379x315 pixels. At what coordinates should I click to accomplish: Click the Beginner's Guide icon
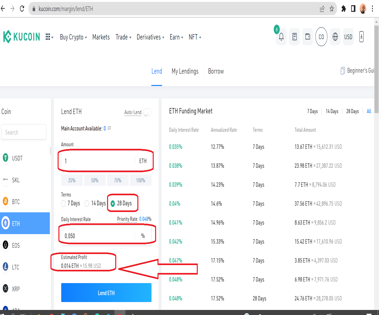tap(343, 71)
